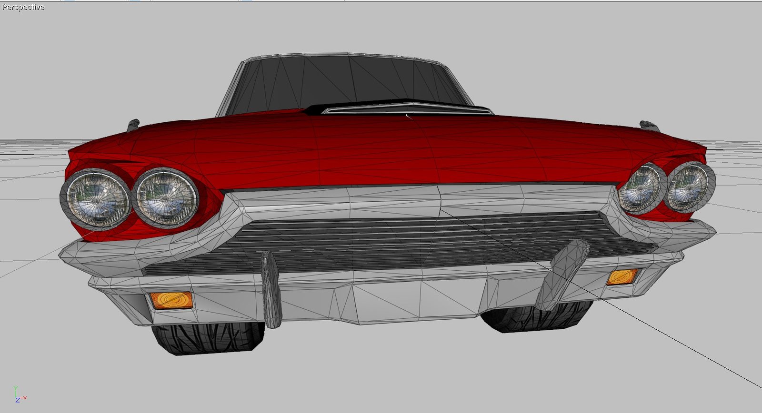Select the car's red hood surface
762x413 pixels.
381,150
